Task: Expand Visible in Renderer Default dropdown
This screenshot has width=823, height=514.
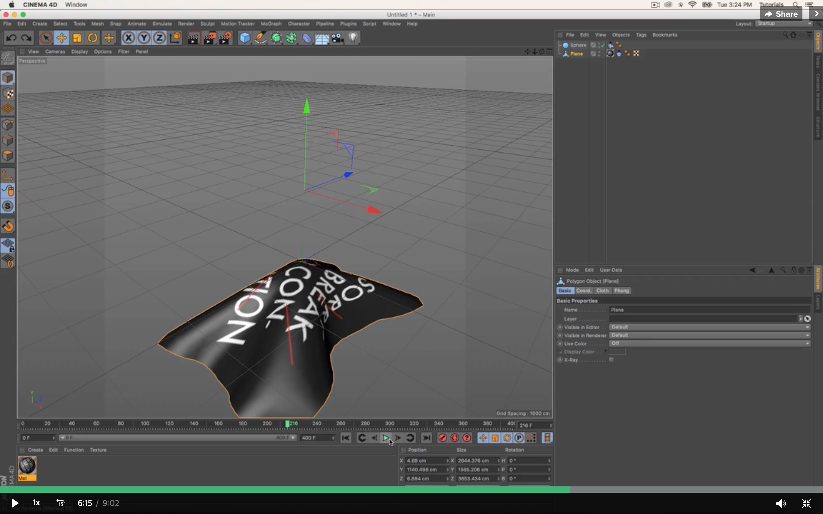Action: [808, 335]
